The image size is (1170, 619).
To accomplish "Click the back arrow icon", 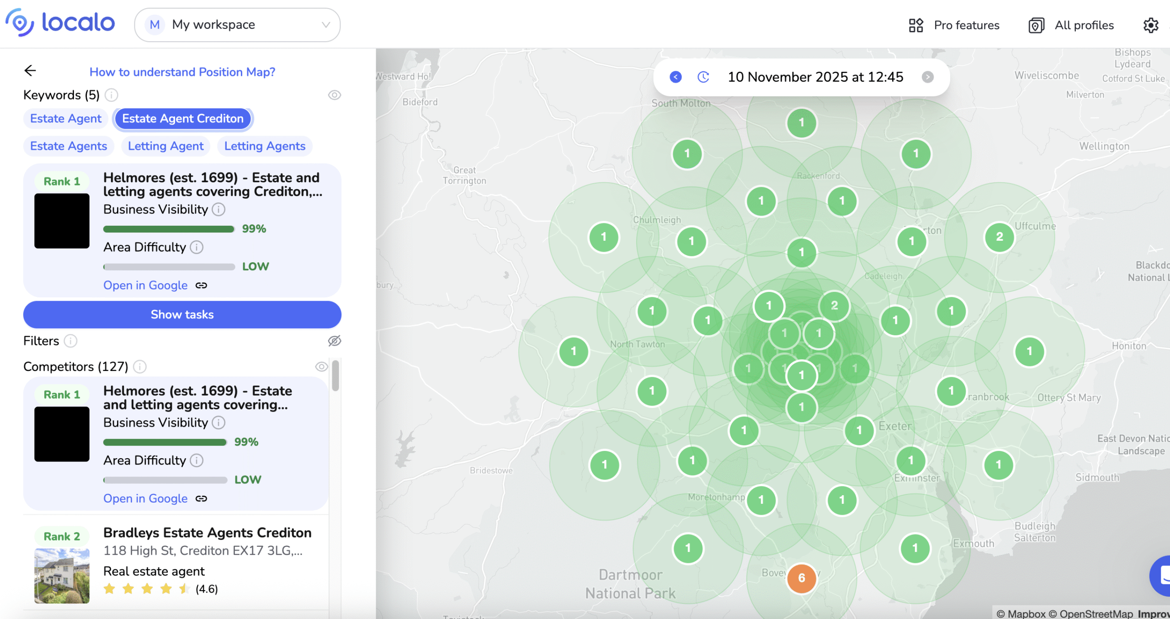I will [x=30, y=71].
